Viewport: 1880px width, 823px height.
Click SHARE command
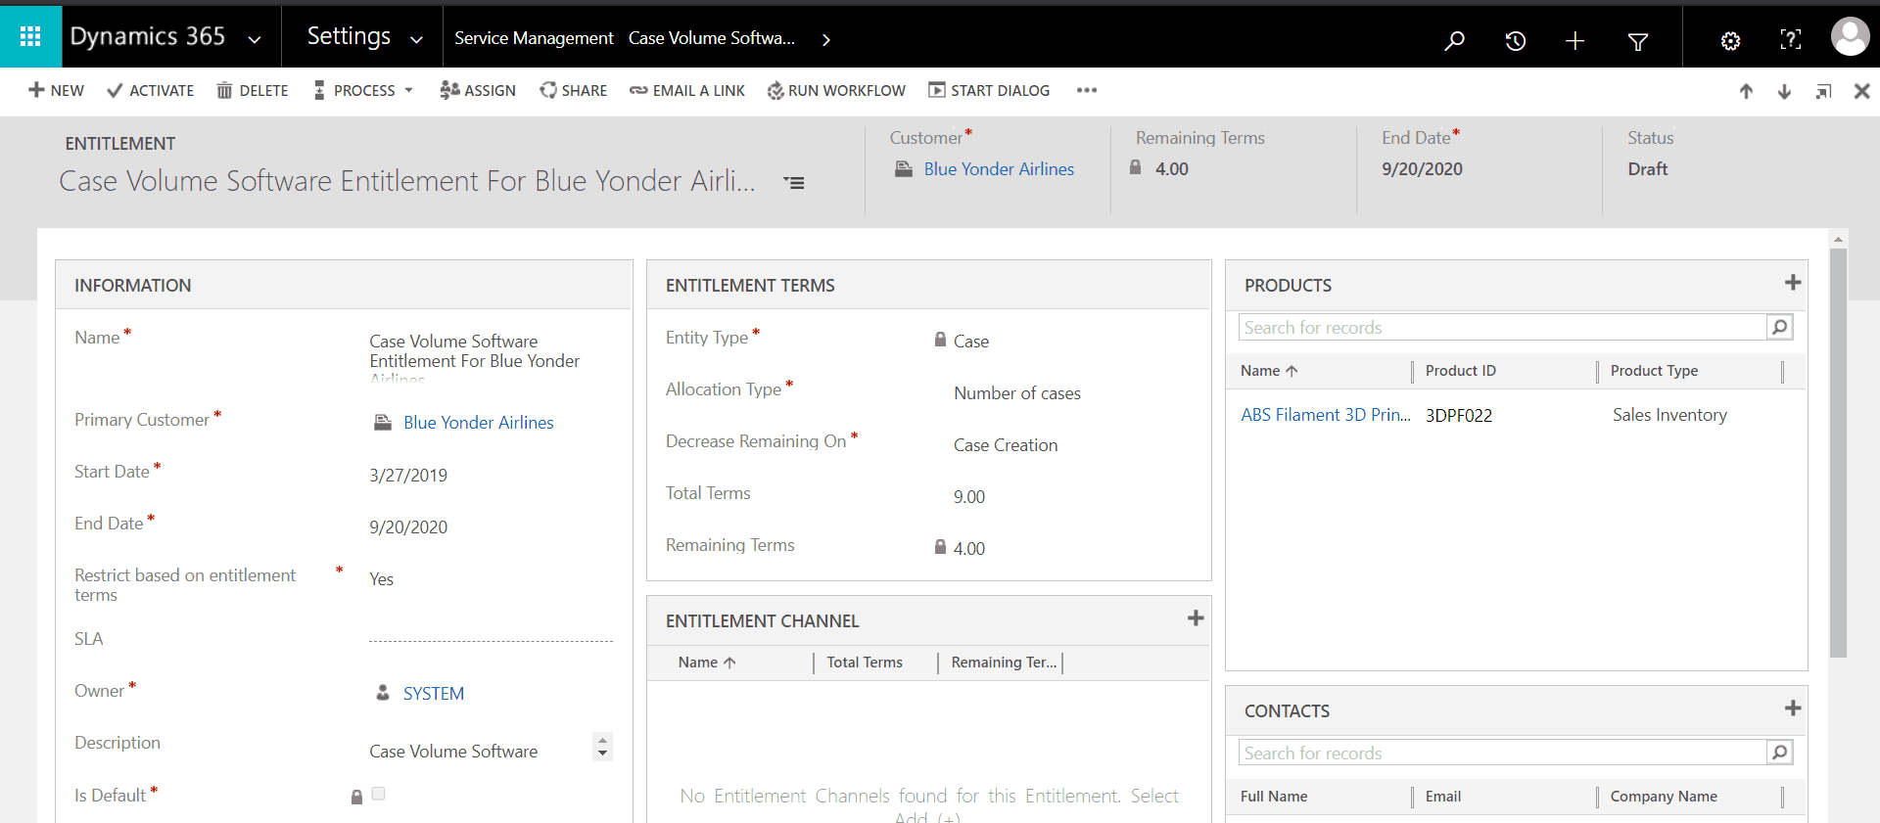pyautogui.click(x=574, y=90)
